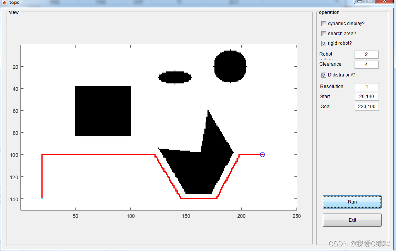The height and width of the screenshot is (251, 396).
Task: Toggle the search area? checkbox
Action: click(324, 34)
